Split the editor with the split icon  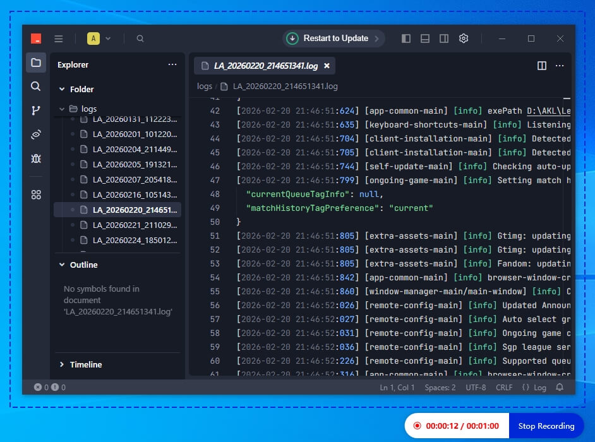[x=542, y=66]
